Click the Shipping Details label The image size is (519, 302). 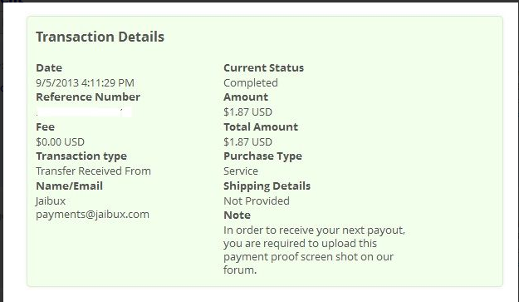[x=267, y=186]
